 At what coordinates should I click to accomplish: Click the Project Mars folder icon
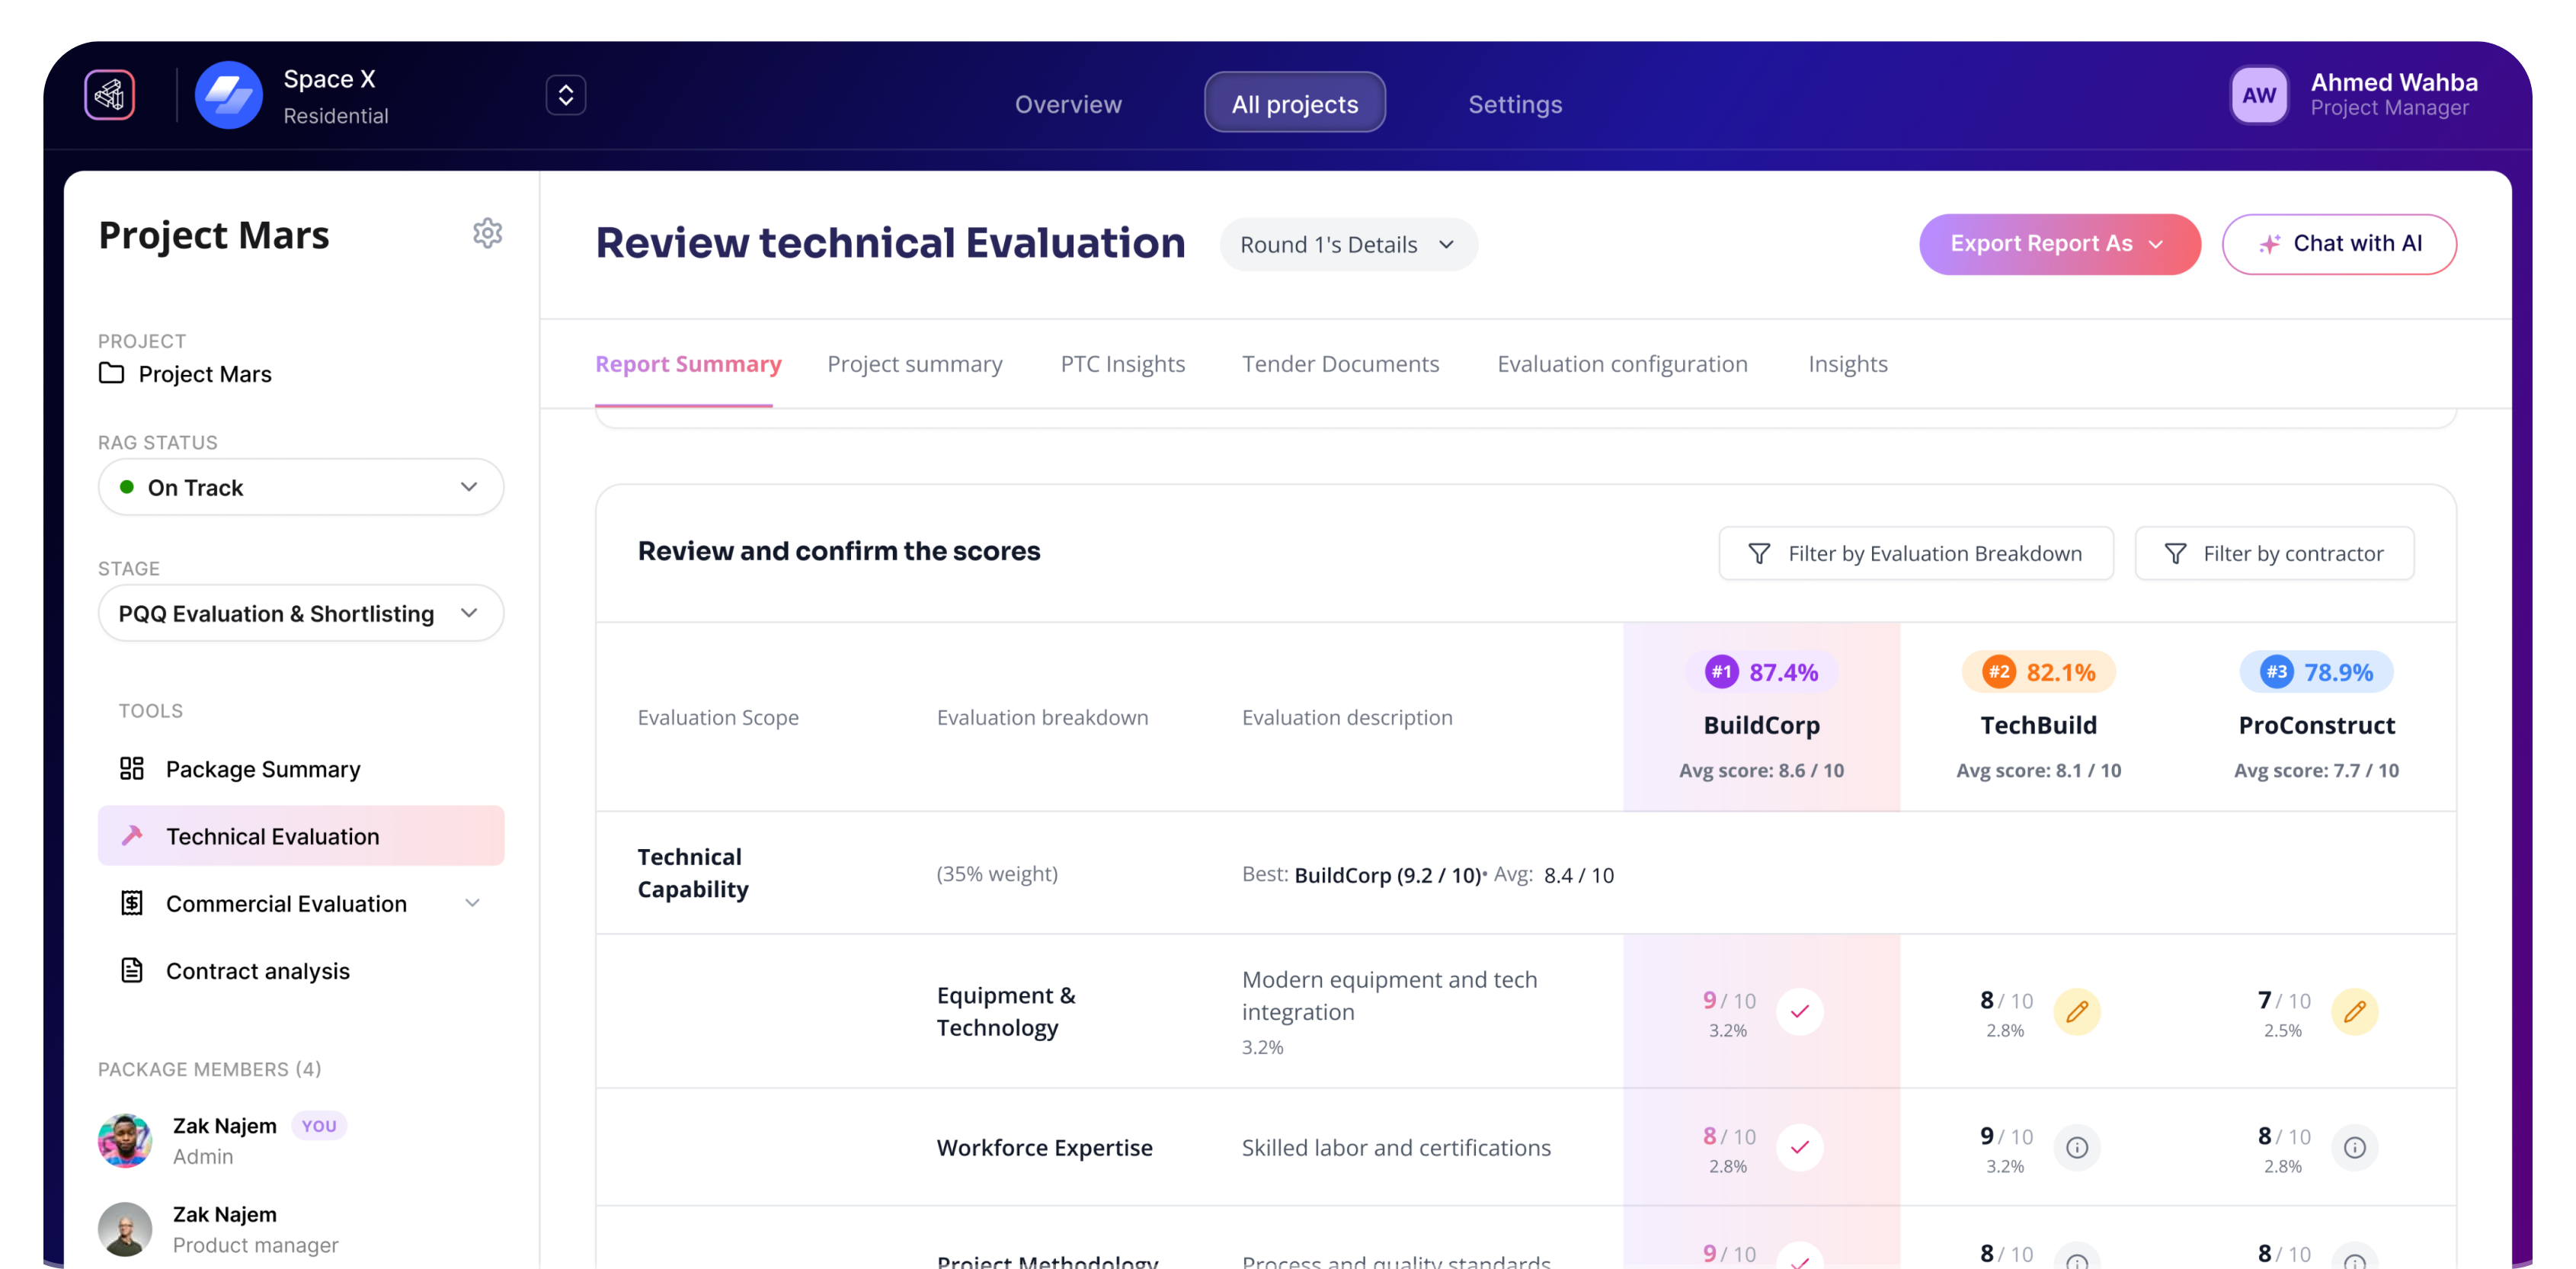coord(113,373)
